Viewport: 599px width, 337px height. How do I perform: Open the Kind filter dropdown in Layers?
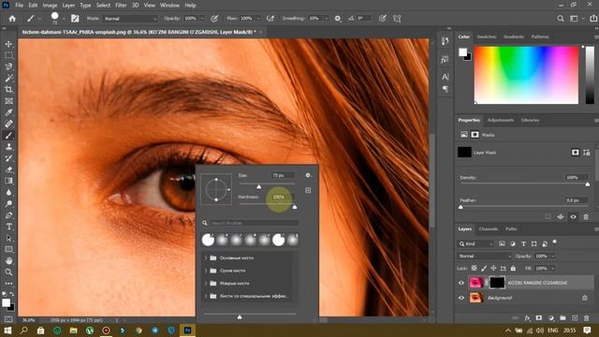[x=475, y=243]
